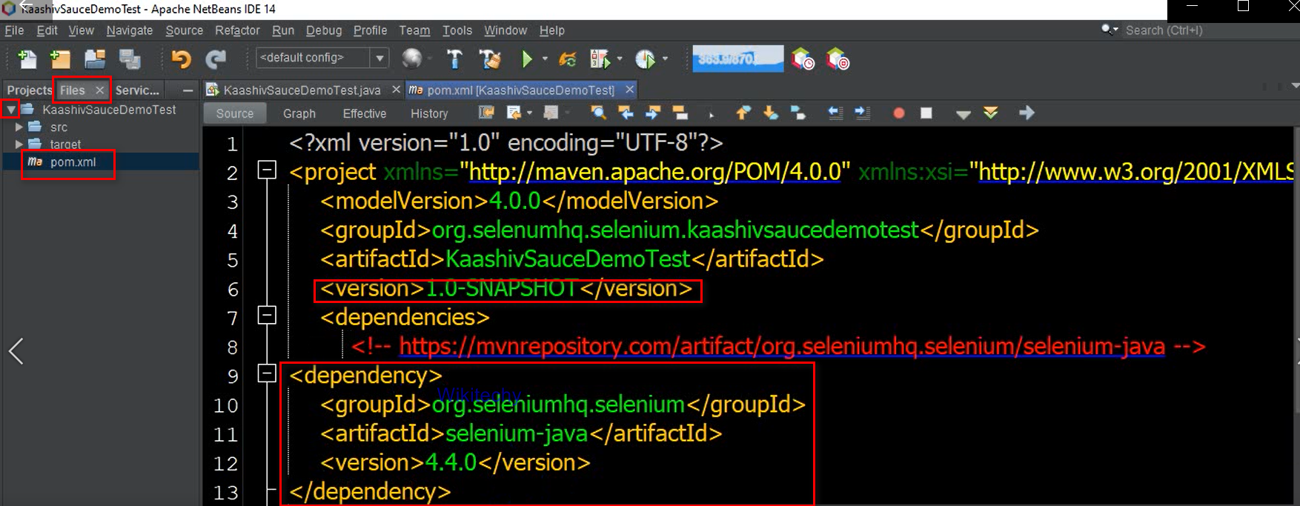Toggle highlight search icon in editor toolbar
Image resolution: width=1300 pixels, height=506 pixels.
click(x=680, y=113)
